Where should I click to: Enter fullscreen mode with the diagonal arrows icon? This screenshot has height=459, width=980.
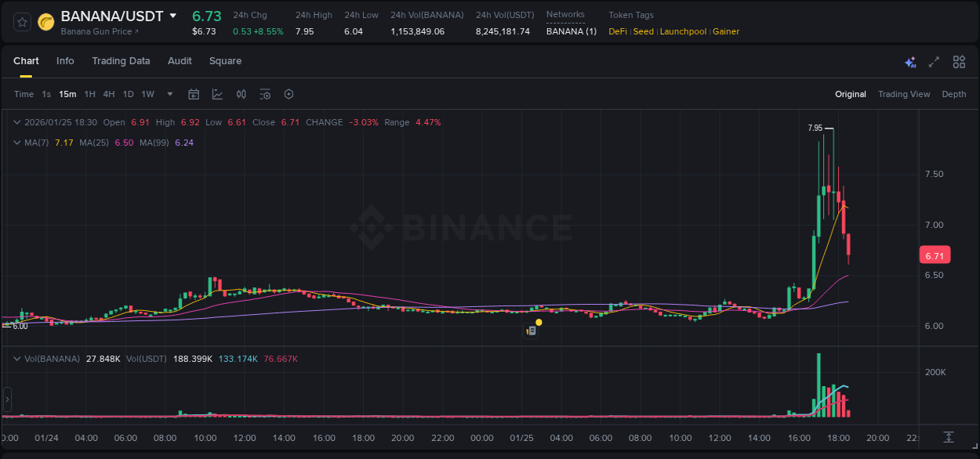point(933,61)
